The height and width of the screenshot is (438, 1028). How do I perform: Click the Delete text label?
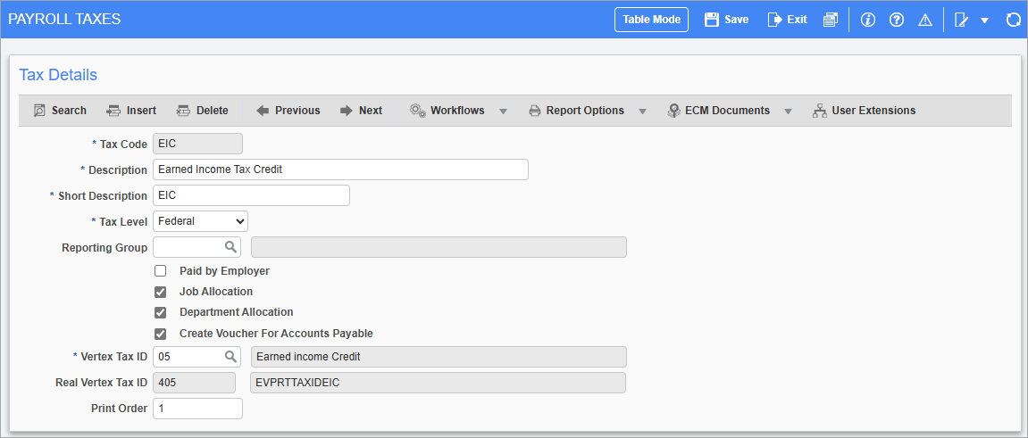click(x=213, y=111)
